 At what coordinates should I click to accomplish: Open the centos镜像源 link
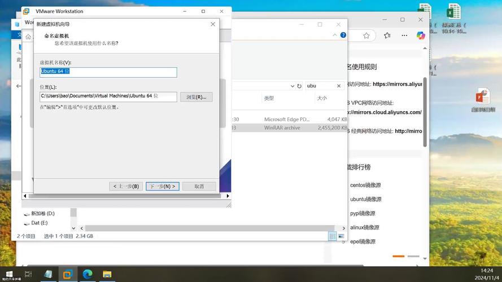[365, 185]
